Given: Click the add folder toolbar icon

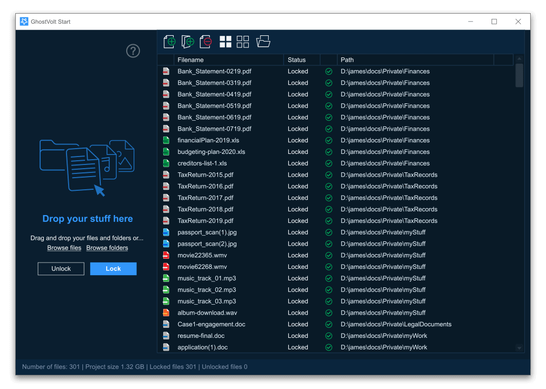Looking at the screenshot, I should (187, 42).
